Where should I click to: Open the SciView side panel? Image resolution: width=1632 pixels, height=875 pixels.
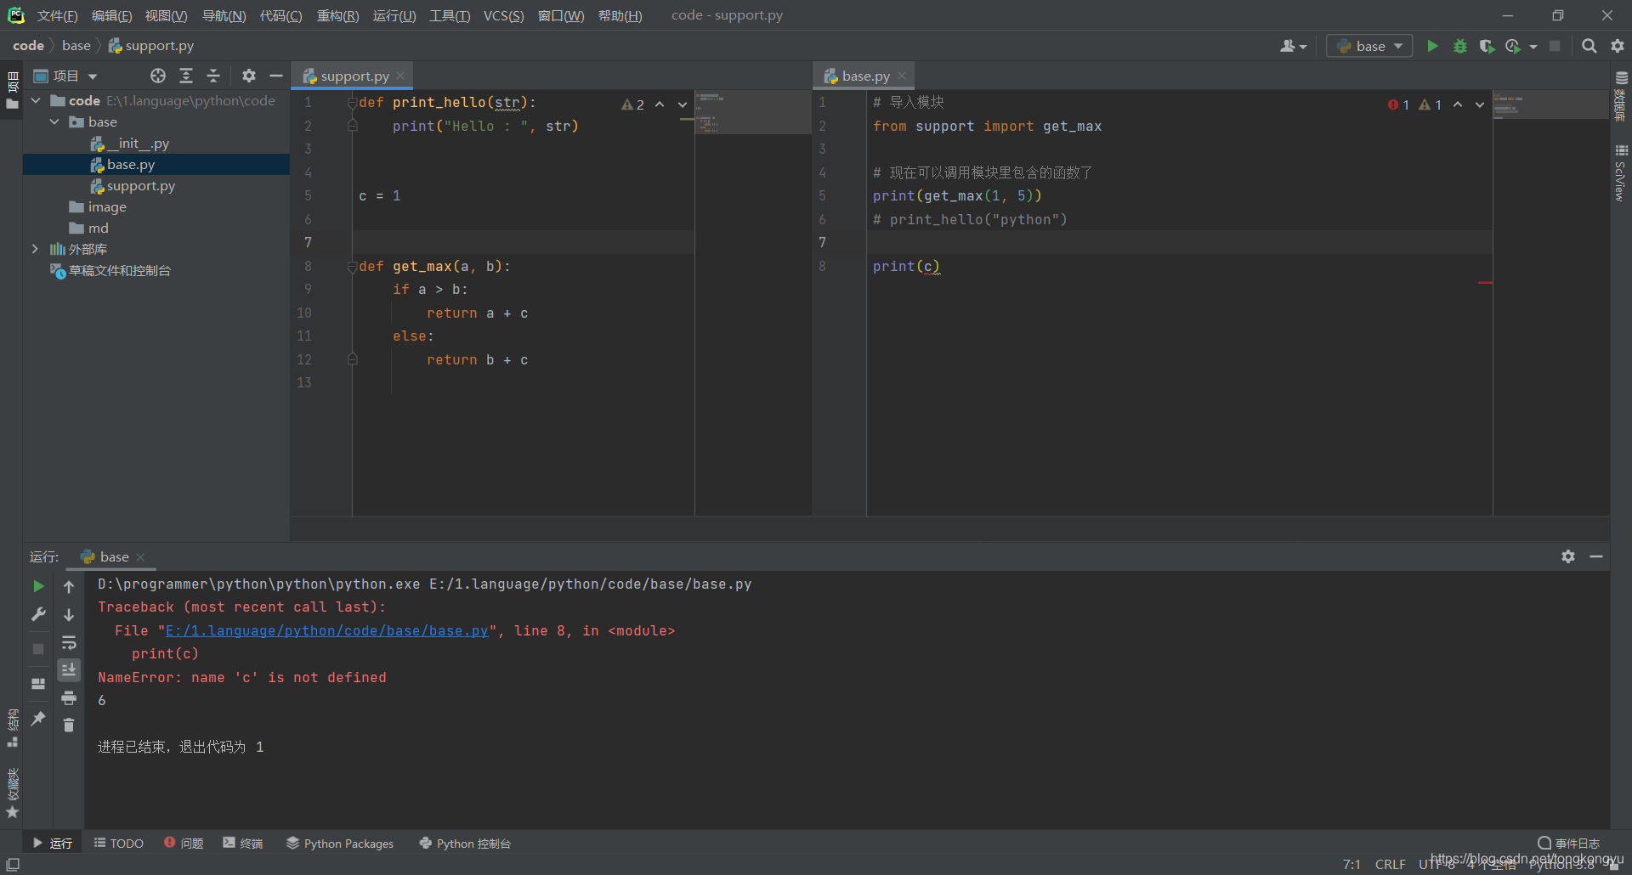tap(1620, 174)
